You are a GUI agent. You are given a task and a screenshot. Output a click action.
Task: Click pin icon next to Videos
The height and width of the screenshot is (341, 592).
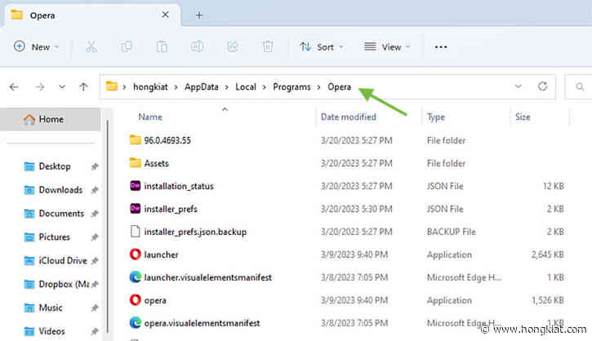tap(95, 331)
